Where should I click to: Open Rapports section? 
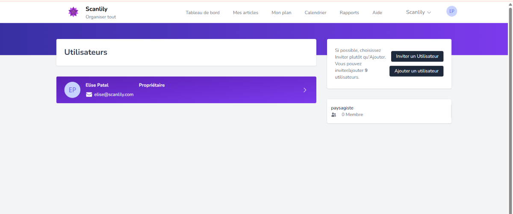[x=349, y=13]
